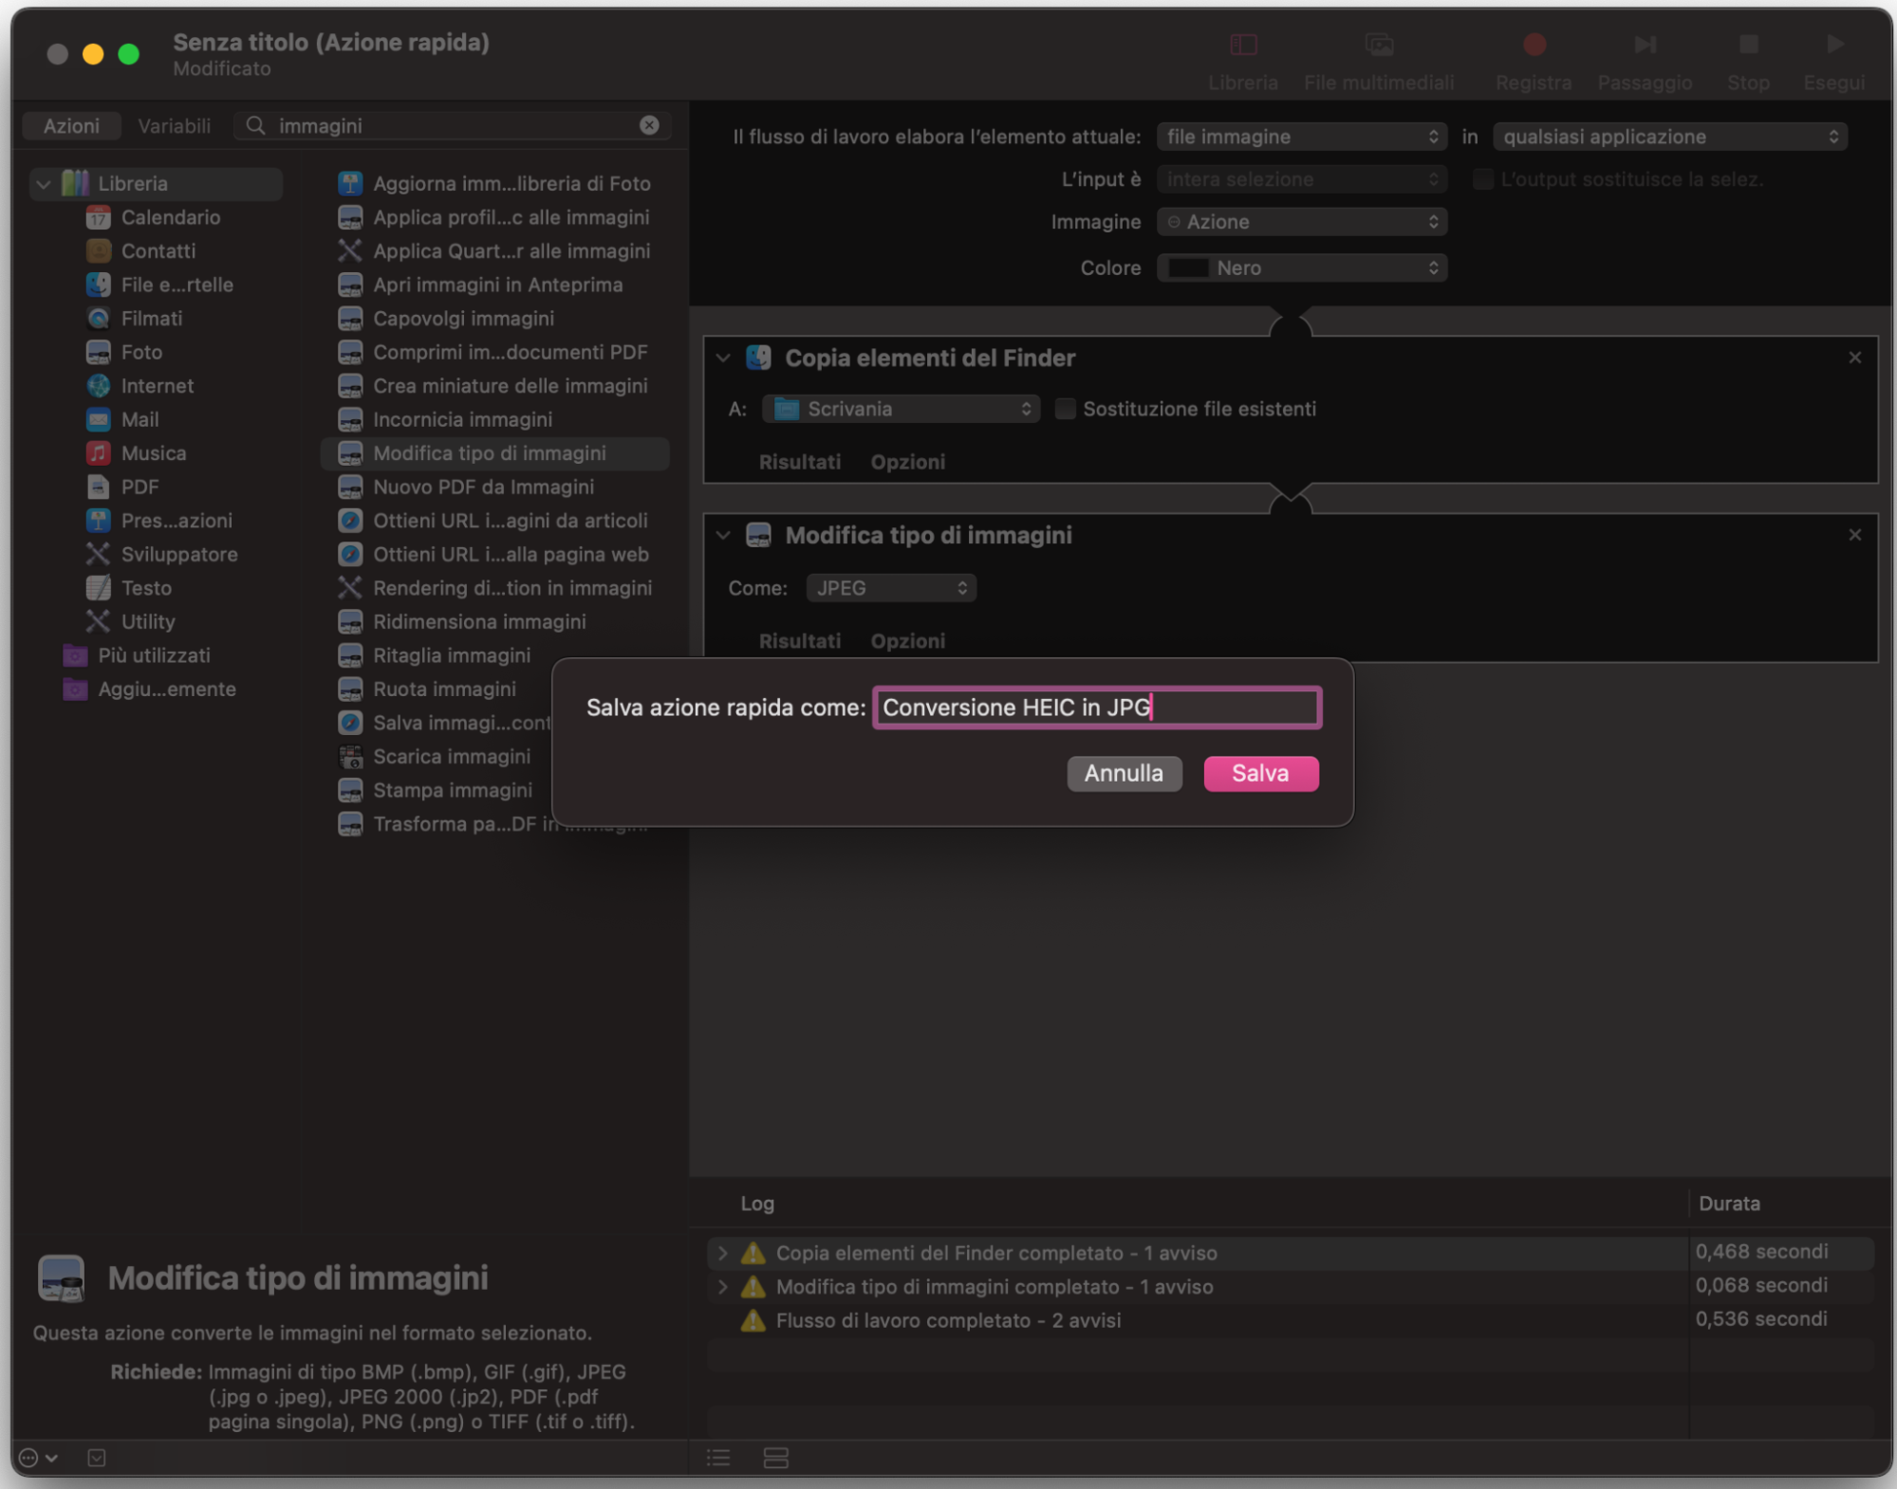This screenshot has width=1897, height=1489.
Task: Select the Foto category icon
Action: tap(99, 352)
